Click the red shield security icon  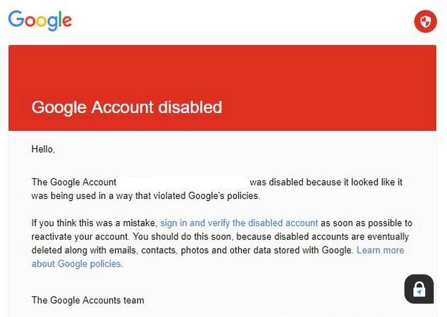click(425, 21)
